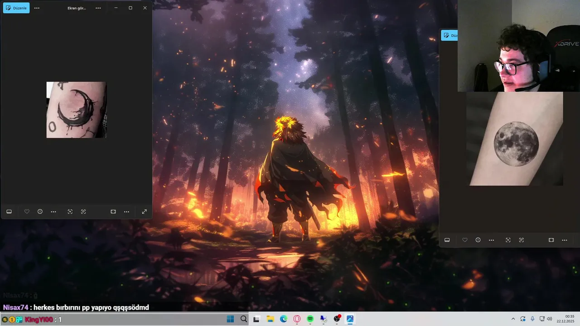Show file info in full moon window
Viewport: 580px width, 326px height.
[x=478, y=240]
